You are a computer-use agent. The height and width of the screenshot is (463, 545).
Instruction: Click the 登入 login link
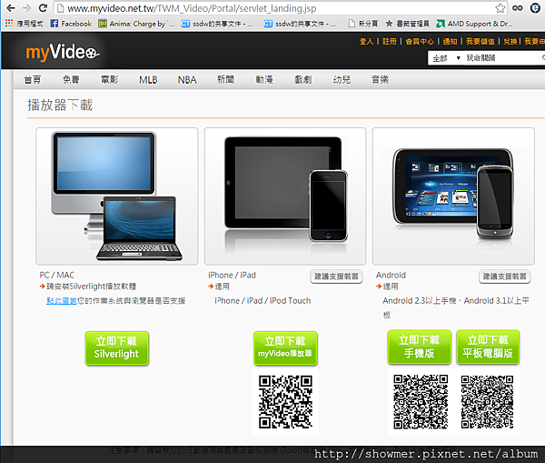pyautogui.click(x=366, y=42)
